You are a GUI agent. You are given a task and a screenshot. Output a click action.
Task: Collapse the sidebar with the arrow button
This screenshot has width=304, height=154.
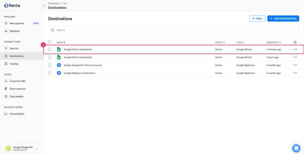(44, 5)
